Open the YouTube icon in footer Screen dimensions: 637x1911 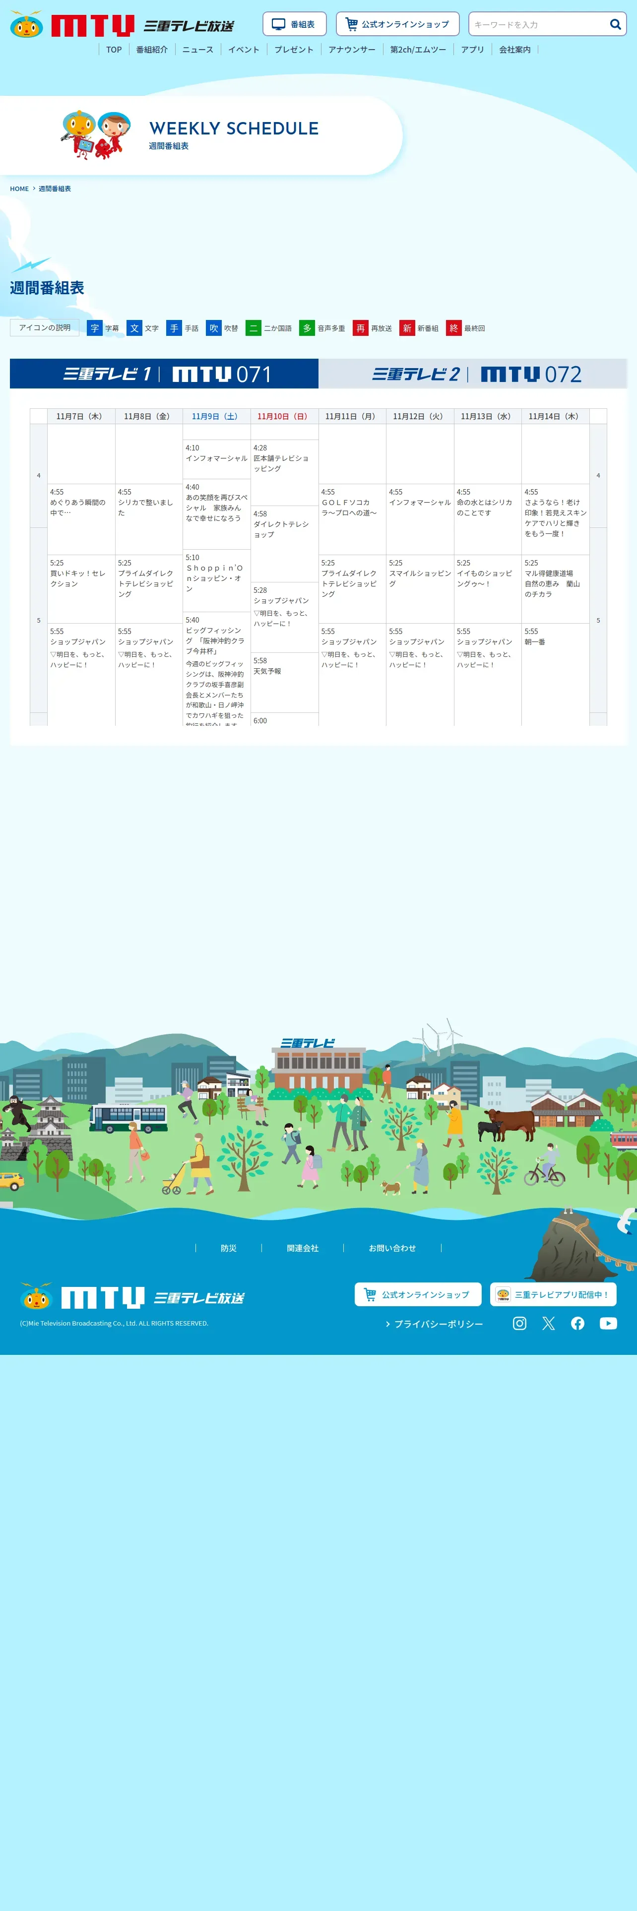pyautogui.click(x=608, y=1323)
